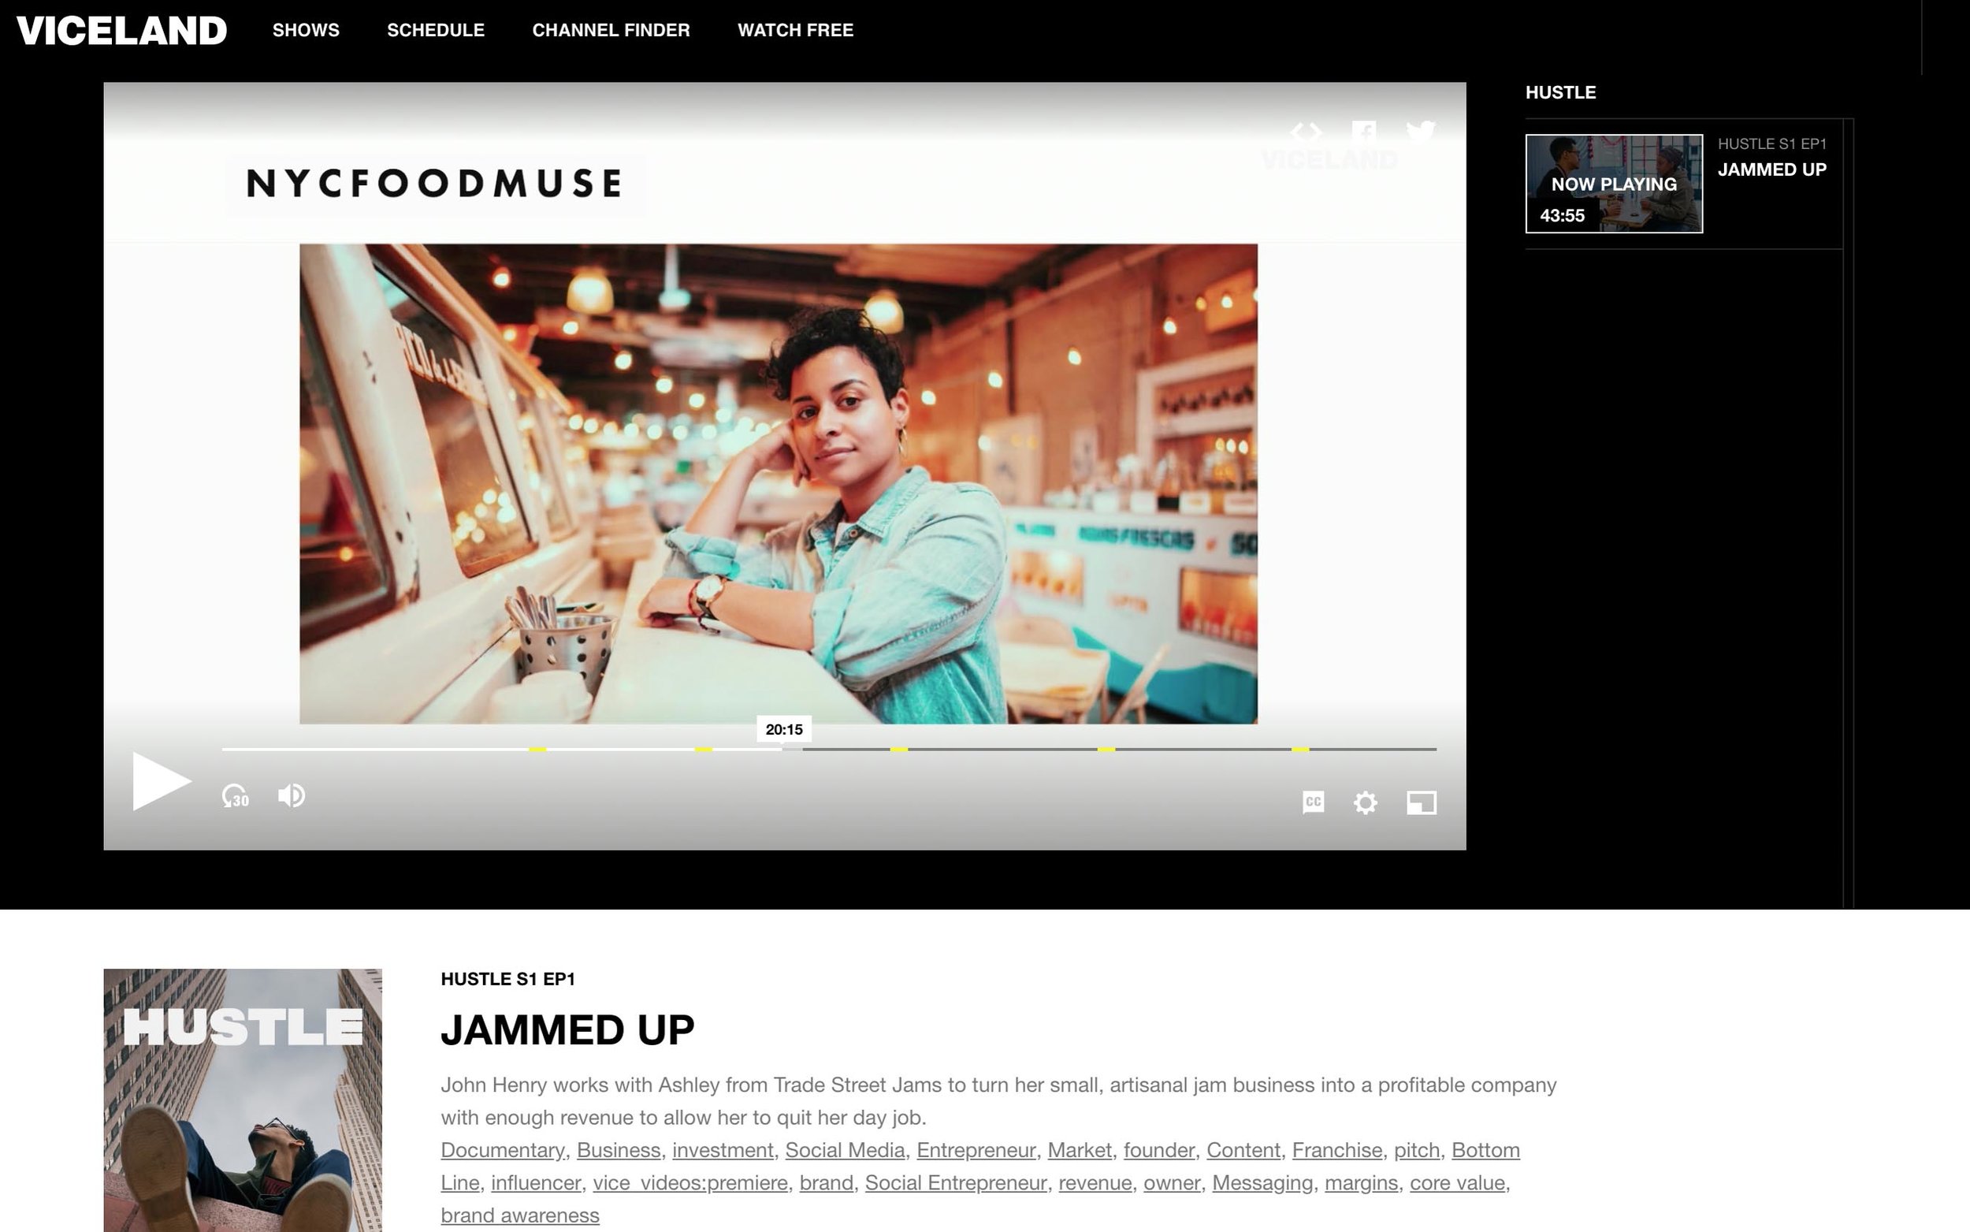Open the pitch tag link
Screen dimensions: 1970x1232
(x=1416, y=1150)
